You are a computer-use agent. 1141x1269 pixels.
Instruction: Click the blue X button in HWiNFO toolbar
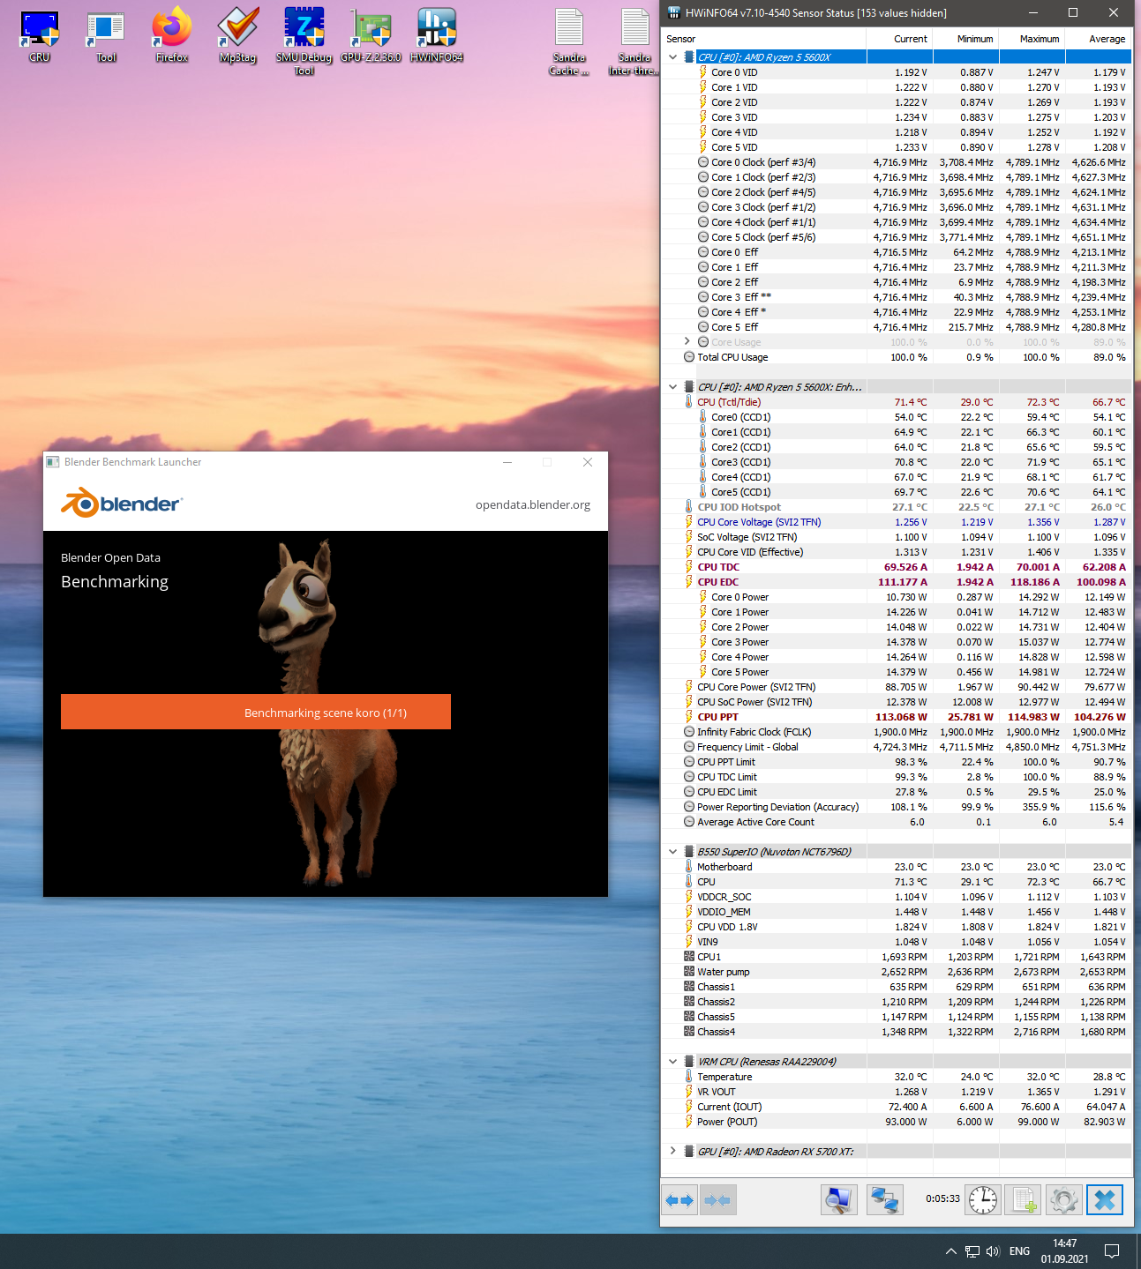pos(1105,1200)
